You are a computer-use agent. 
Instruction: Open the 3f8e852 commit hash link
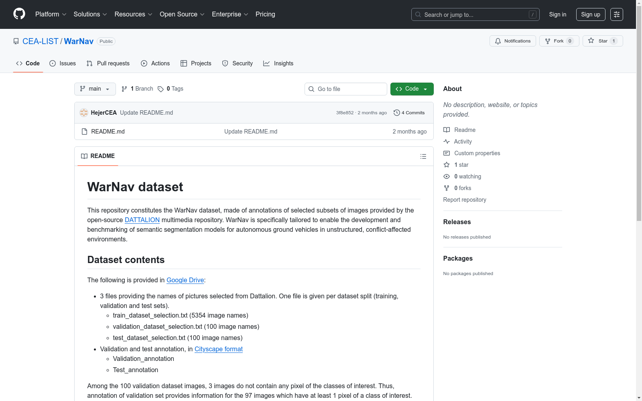coord(345,113)
